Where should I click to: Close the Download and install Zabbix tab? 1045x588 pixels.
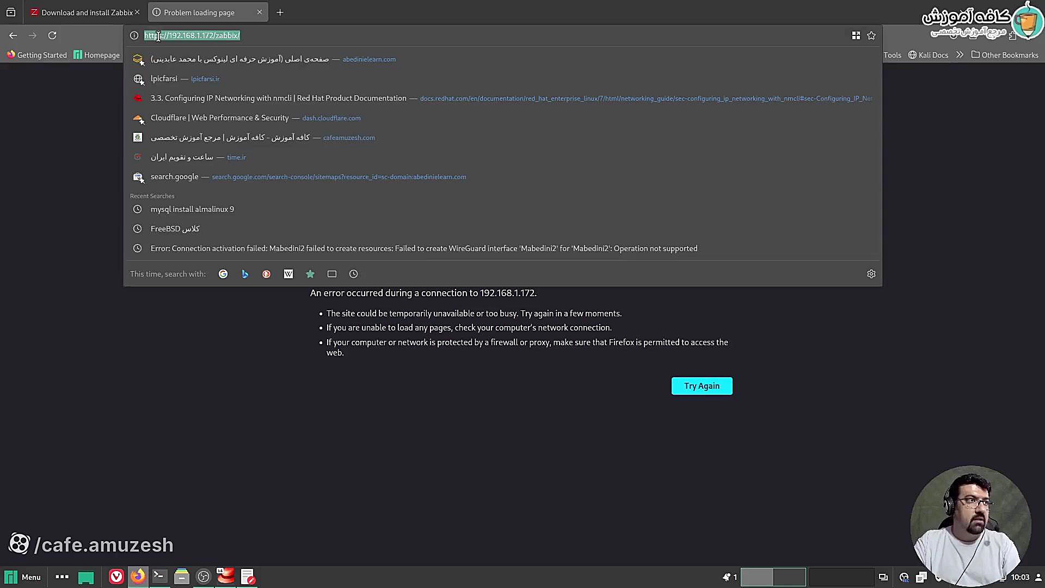(137, 12)
